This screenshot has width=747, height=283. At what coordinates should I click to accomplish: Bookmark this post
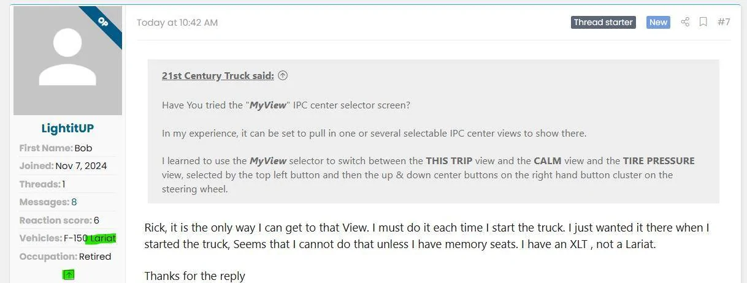[703, 22]
